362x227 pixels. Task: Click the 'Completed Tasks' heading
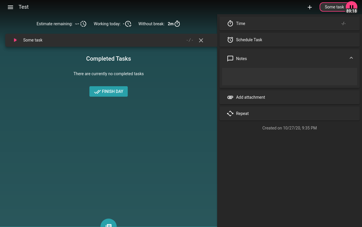pos(109,59)
